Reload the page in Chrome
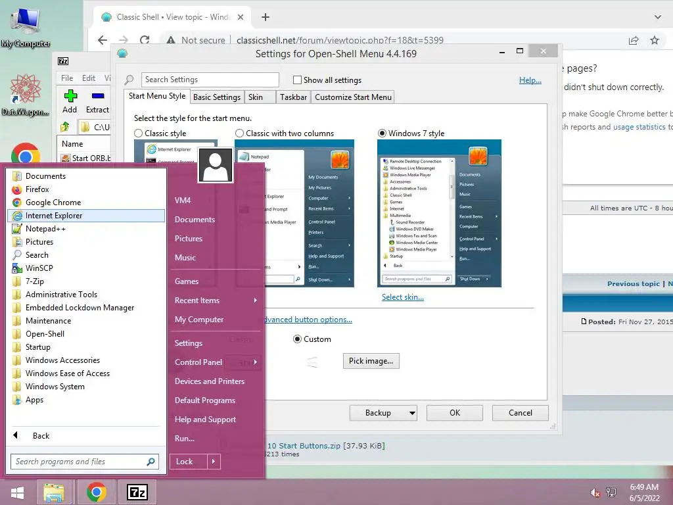 (x=145, y=40)
